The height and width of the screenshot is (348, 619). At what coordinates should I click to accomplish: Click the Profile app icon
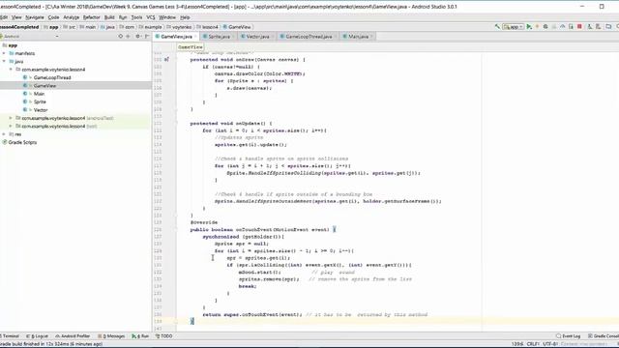click(x=563, y=27)
